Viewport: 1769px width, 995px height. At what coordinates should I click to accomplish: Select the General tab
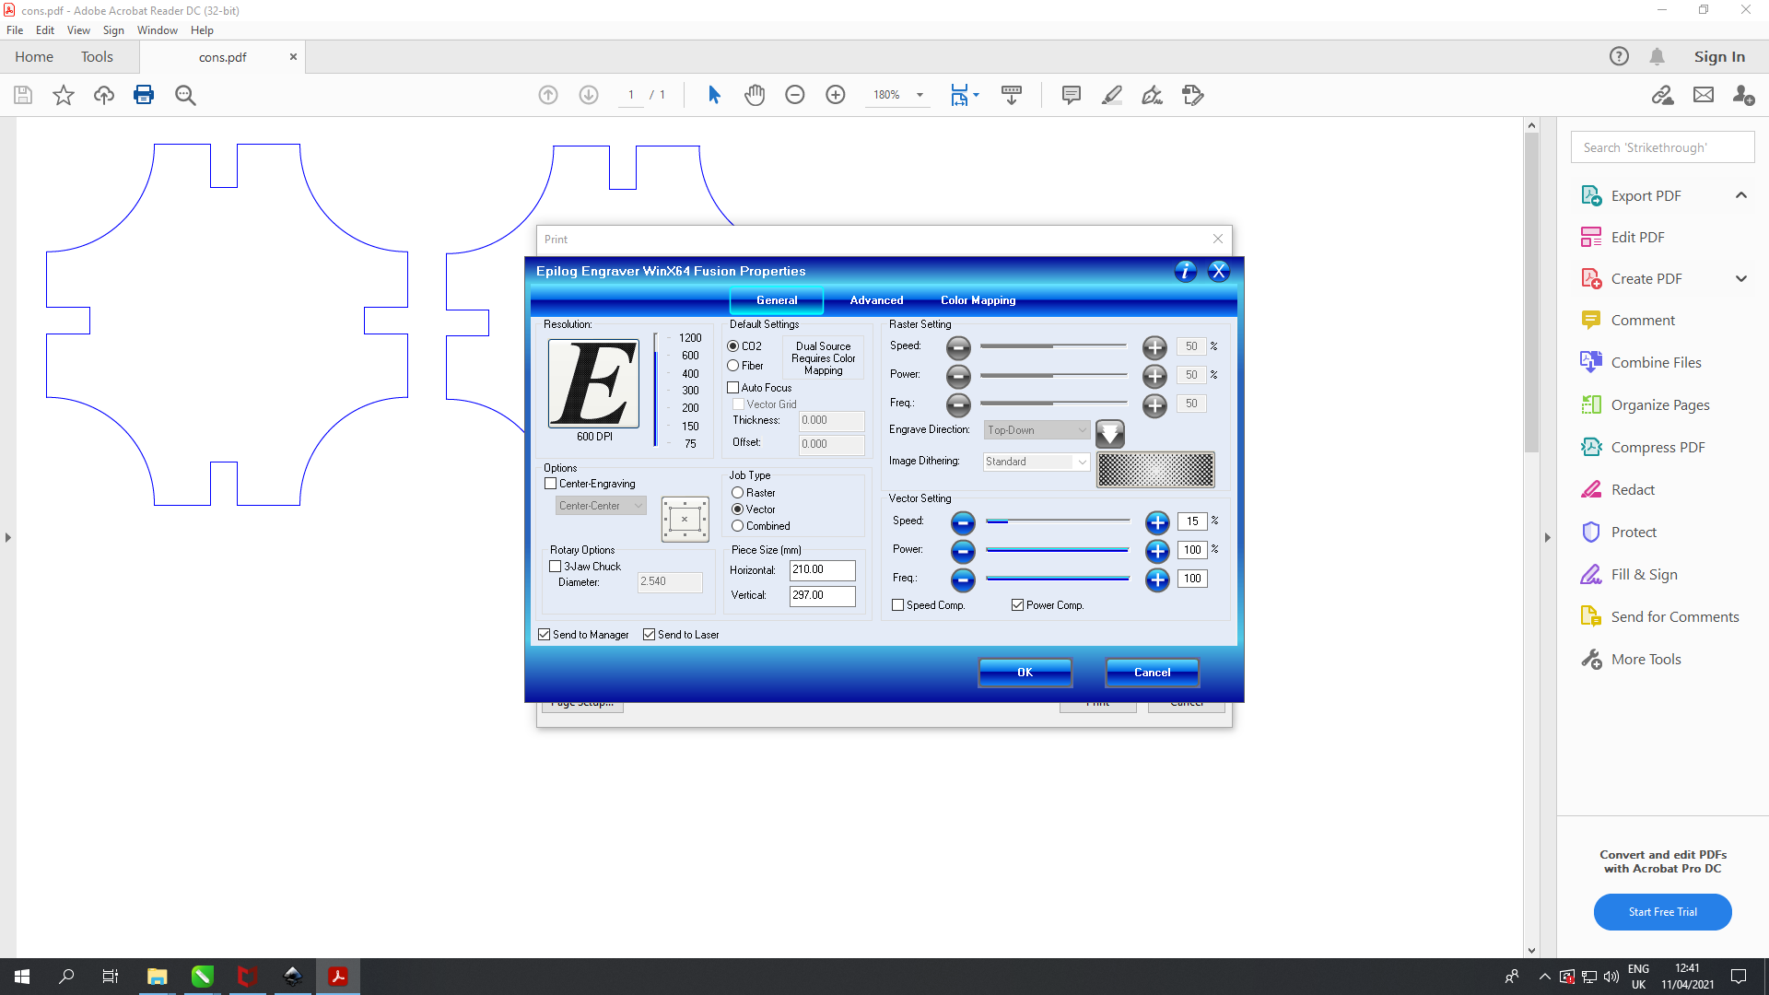777,300
